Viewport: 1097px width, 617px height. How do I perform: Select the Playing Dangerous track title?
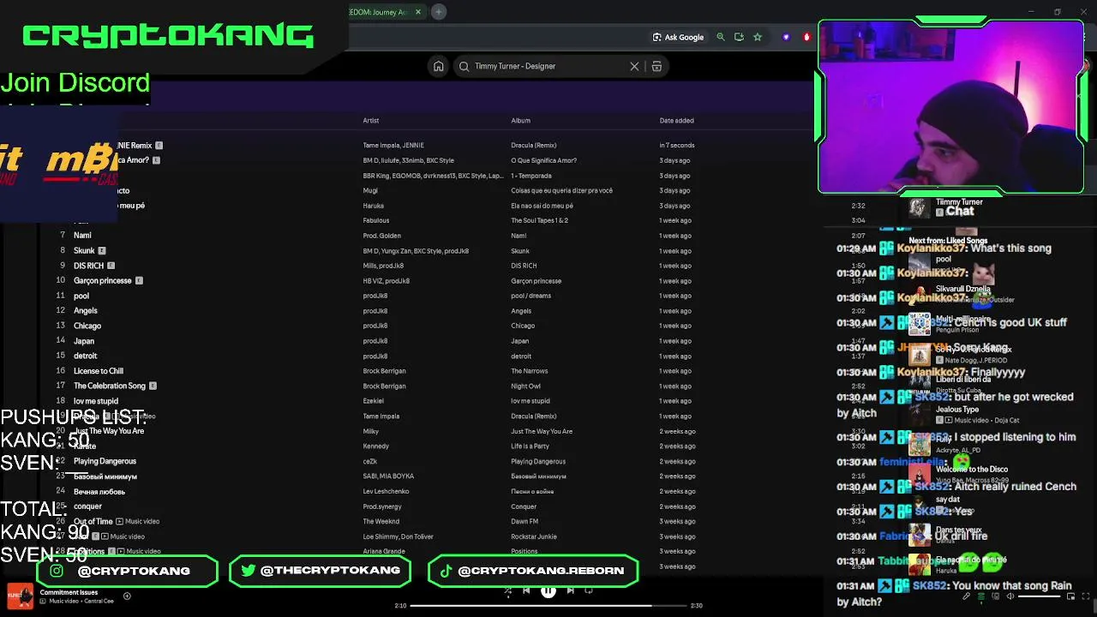pos(105,461)
